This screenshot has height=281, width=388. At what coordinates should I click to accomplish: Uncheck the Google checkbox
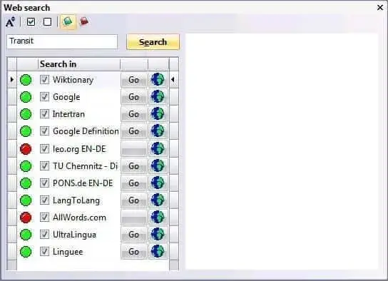click(x=44, y=97)
